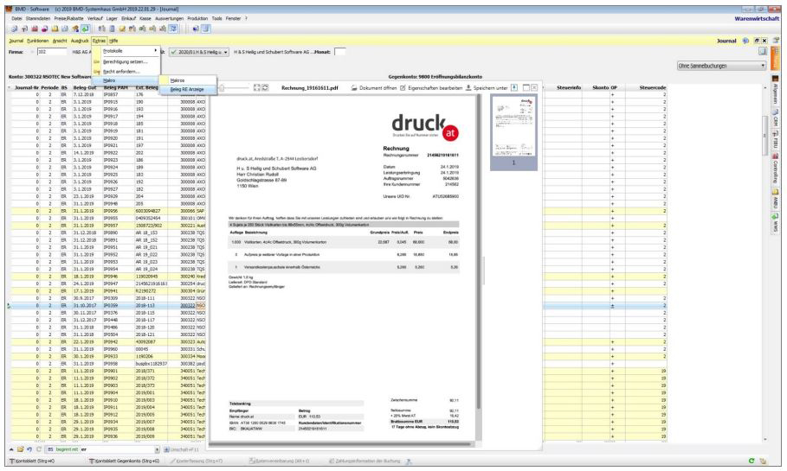Image resolution: width=787 pixels, height=471 pixels.
Task: Select cell AR 18_153 in the table
Action: tap(151, 232)
